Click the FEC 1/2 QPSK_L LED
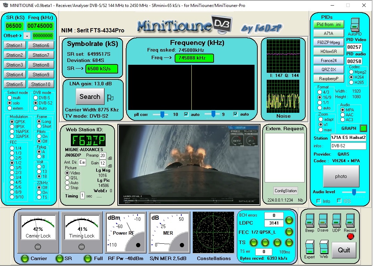373x266 pixels. point(289,232)
